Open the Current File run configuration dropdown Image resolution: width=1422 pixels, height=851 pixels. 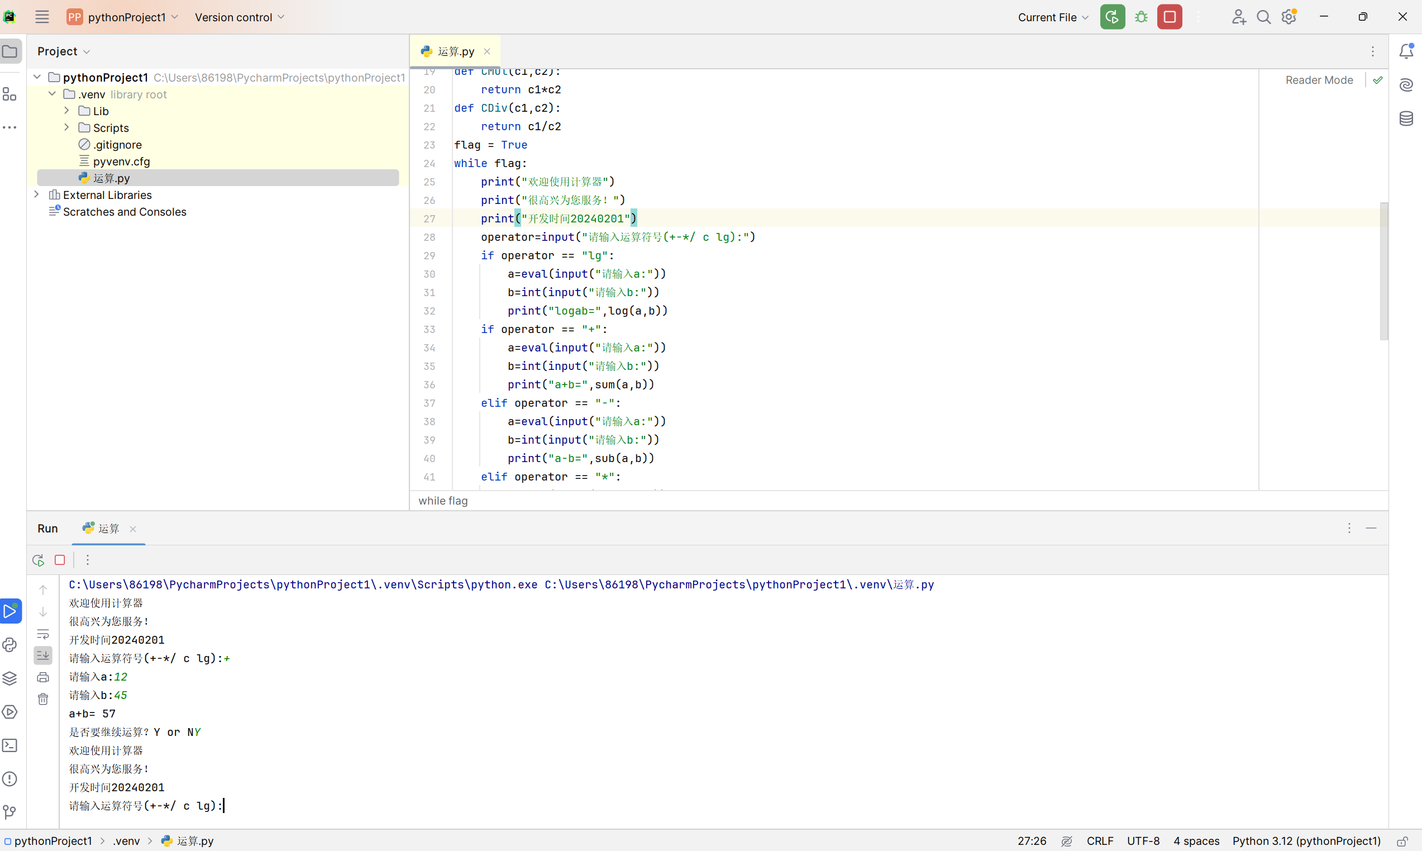(1053, 17)
